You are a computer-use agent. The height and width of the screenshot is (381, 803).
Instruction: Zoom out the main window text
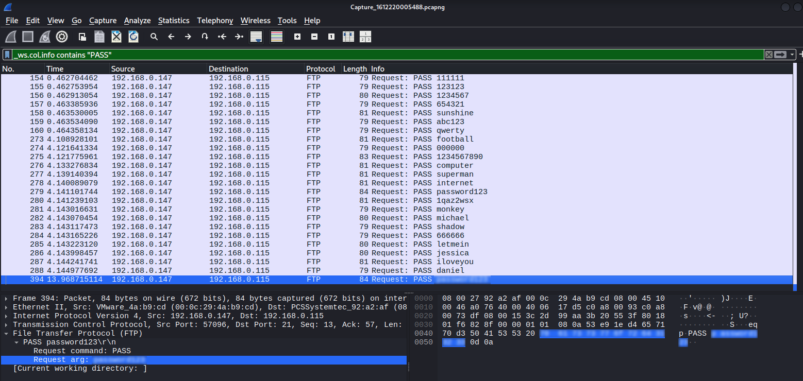pyautogui.click(x=314, y=37)
